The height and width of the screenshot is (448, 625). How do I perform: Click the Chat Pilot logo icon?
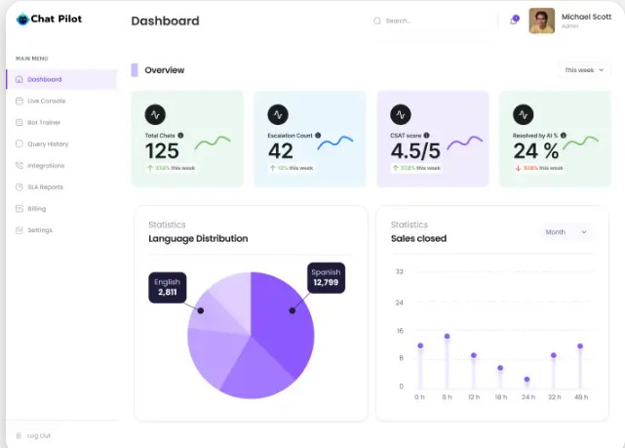click(22, 20)
